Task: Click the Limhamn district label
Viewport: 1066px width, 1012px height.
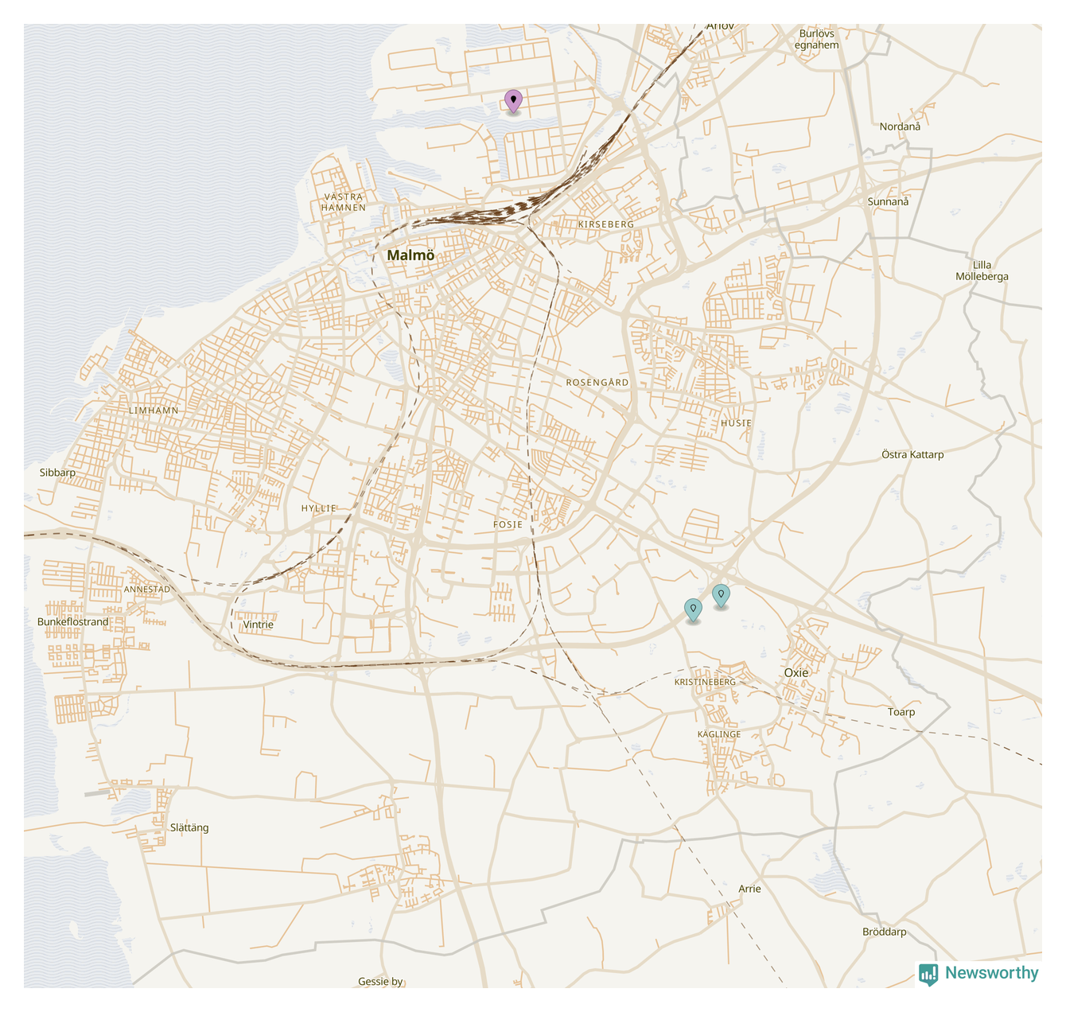Action: tap(154, 411)
